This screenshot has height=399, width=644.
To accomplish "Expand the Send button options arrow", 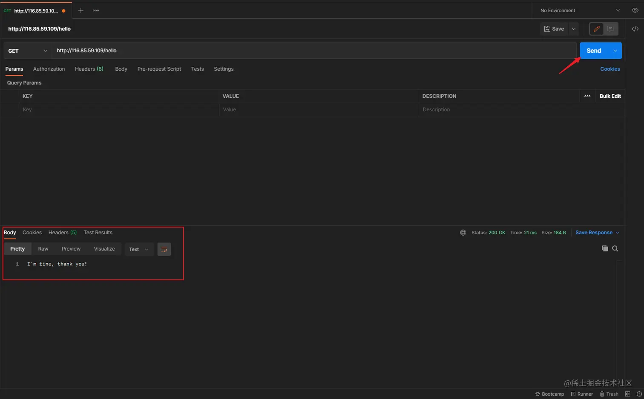I will pos(615,51).
